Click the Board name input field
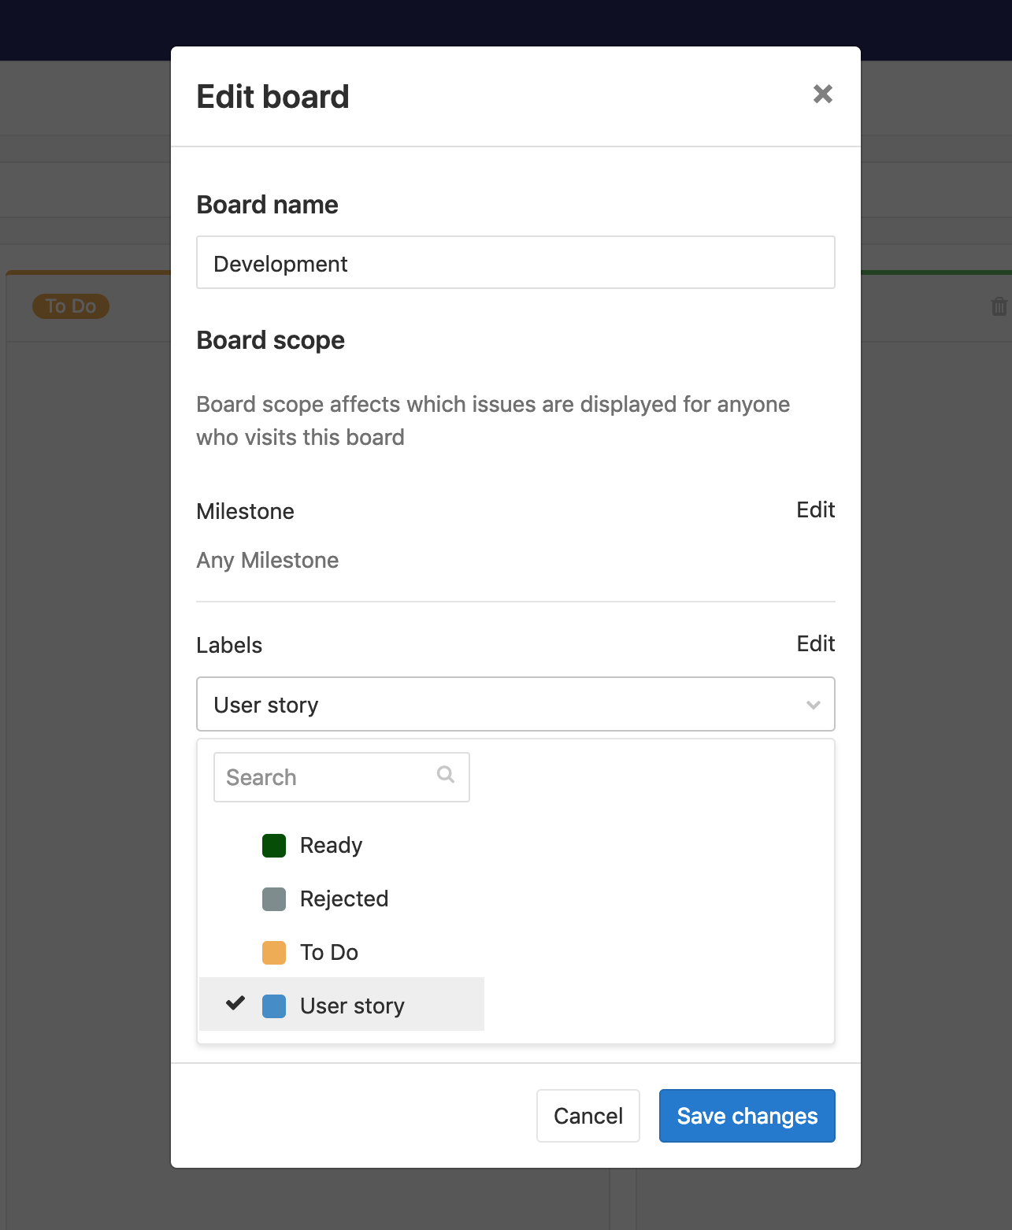Screen dimensions: 1012x1230 [515, 263]
